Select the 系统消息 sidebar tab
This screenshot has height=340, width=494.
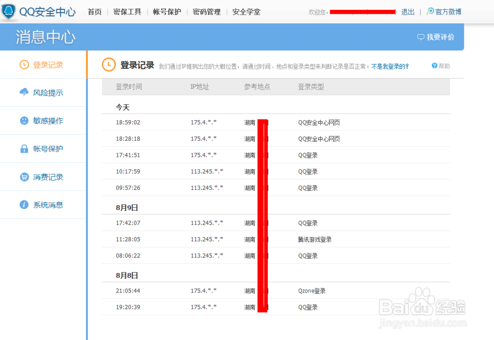coord(43,205)
